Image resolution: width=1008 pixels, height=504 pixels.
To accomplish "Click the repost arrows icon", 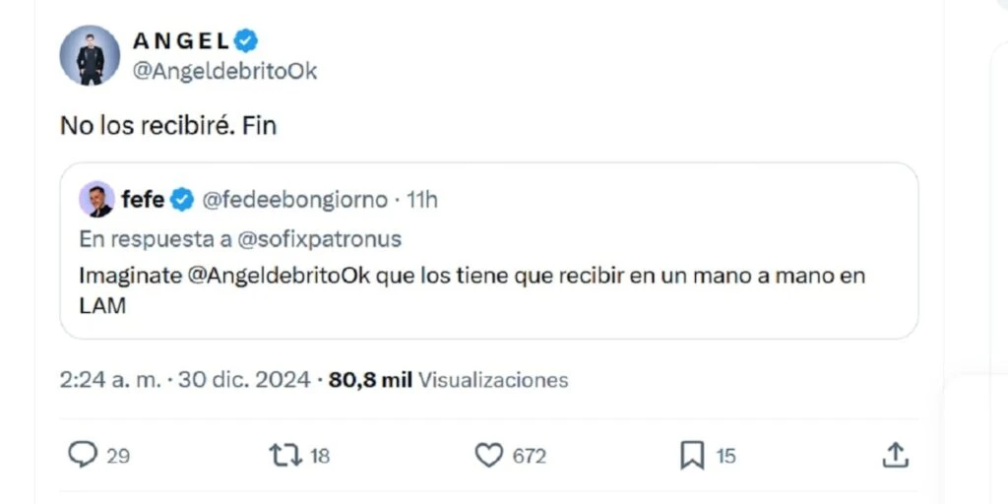I will pos(283,454).
